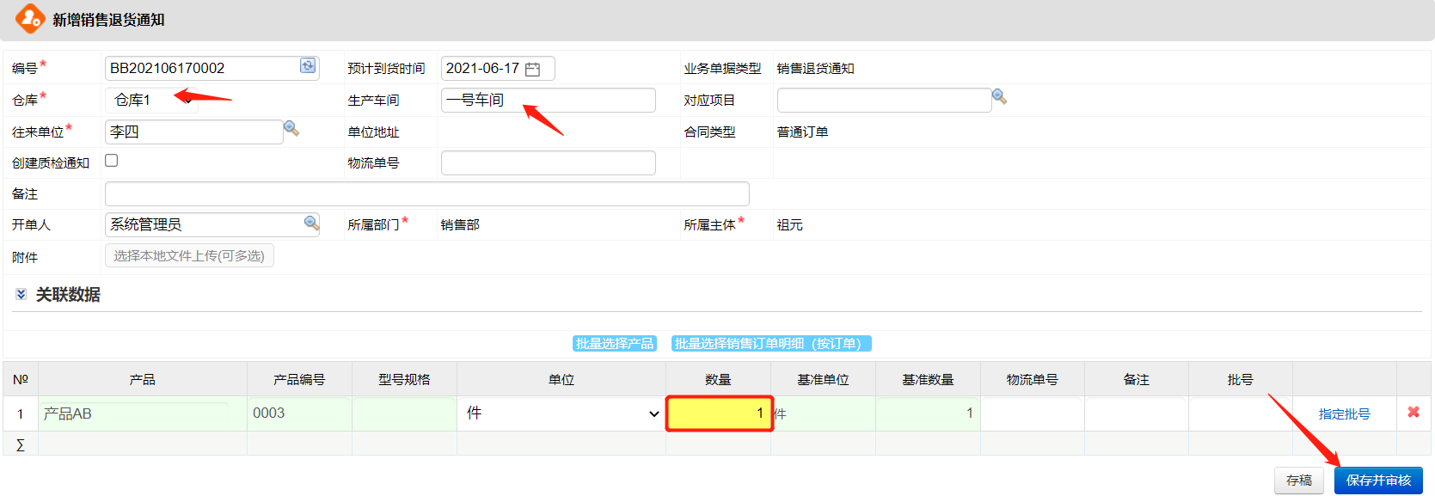Search 往来单位 with magnifier icon
This screenshot has height=496, width=1435.
pos(291,129)
